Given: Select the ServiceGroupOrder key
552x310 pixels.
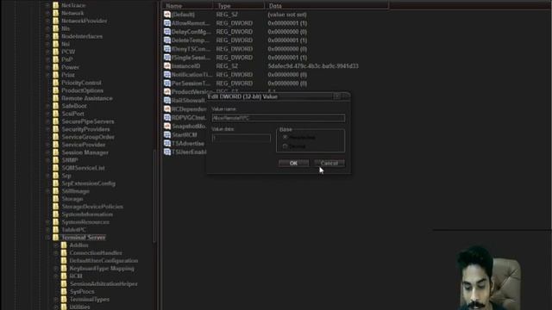Looking at the screenshot, I should click(x=88, y=137).
